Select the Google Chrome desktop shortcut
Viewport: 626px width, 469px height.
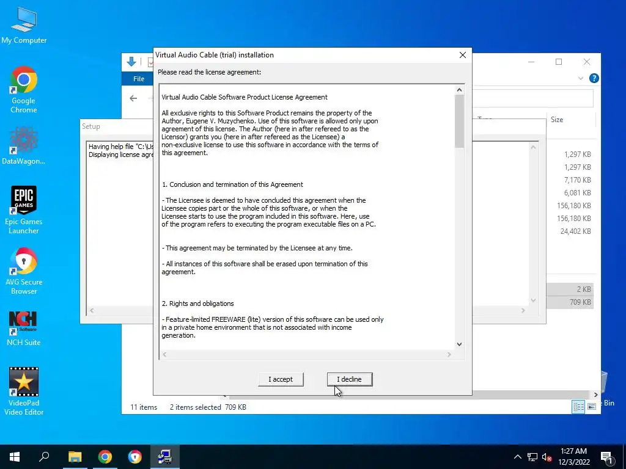click(24, 90)
